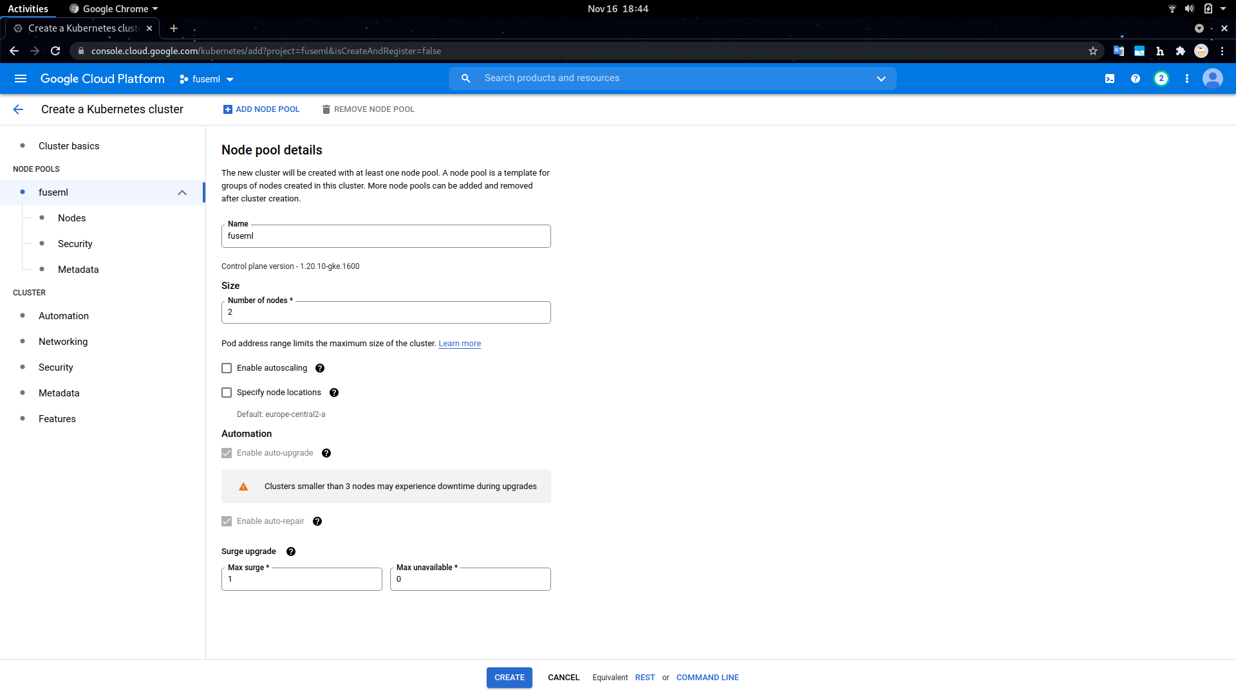Click the trash icon on REMOVE NODE POOL
Screen dimensions: 1236x695
tap(326, 109)
